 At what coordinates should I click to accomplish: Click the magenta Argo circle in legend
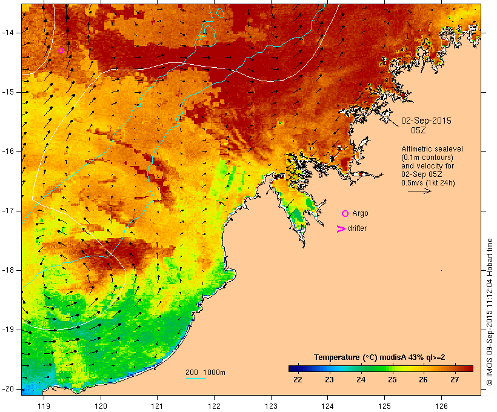coord(345,214)
